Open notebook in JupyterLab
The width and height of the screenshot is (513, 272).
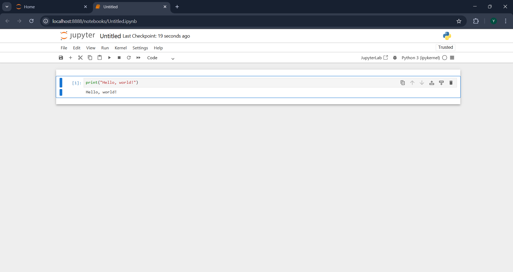tap(374, 58)
